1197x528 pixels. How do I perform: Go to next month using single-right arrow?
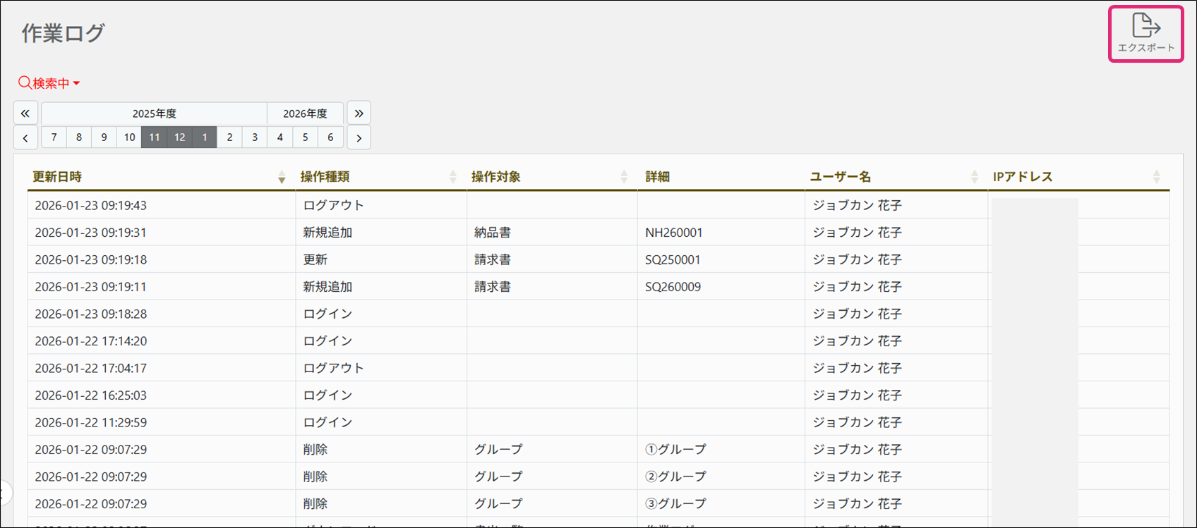pos(359,137)
